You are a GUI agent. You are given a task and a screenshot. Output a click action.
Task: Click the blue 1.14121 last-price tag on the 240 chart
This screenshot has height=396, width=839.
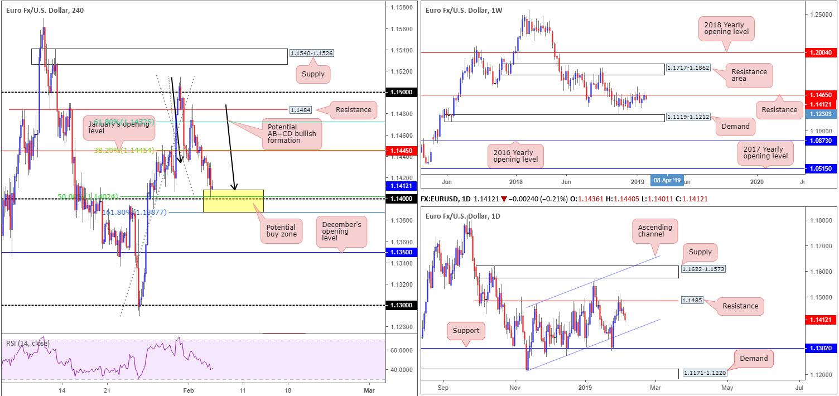(x=402, y=186)
